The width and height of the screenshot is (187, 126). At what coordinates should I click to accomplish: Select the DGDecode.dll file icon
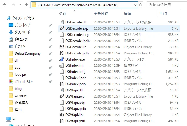click(x=62, y=22)
